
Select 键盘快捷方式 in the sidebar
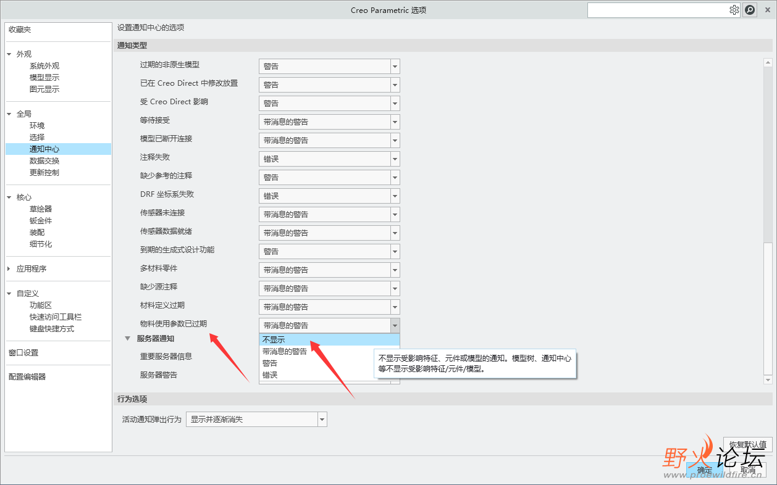click(x=52, y=329)
